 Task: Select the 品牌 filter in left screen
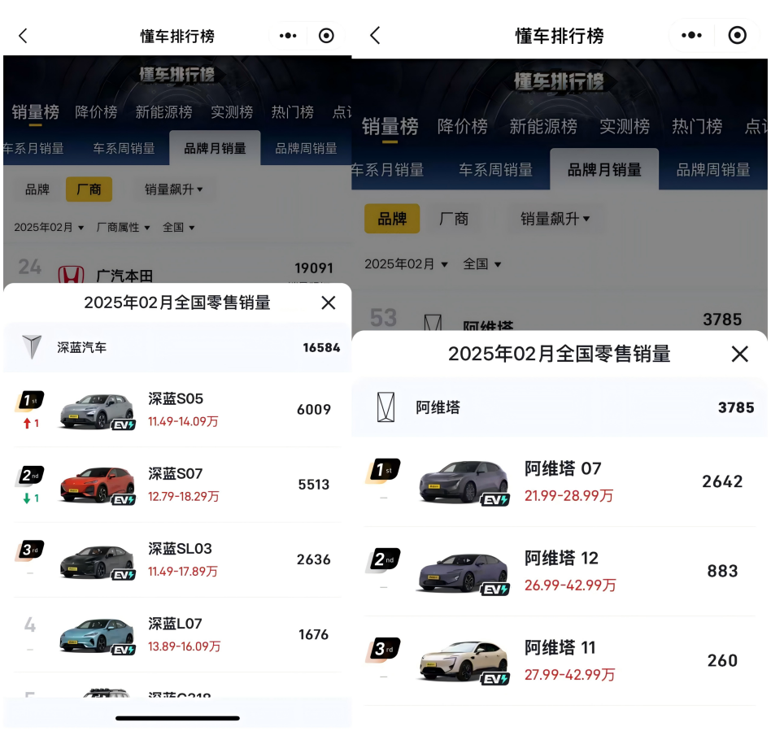(x=37, y=189)
